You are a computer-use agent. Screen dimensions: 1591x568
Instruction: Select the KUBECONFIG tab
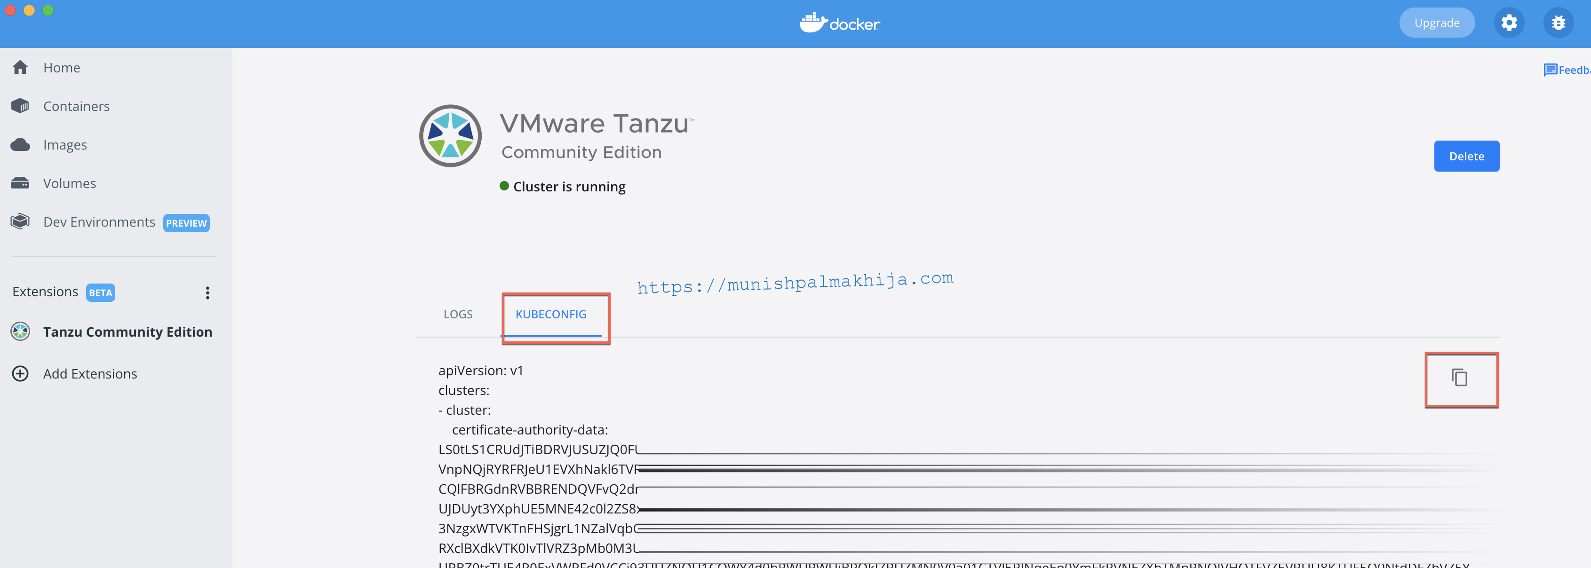pyautogui.click(x=551, y=314)
